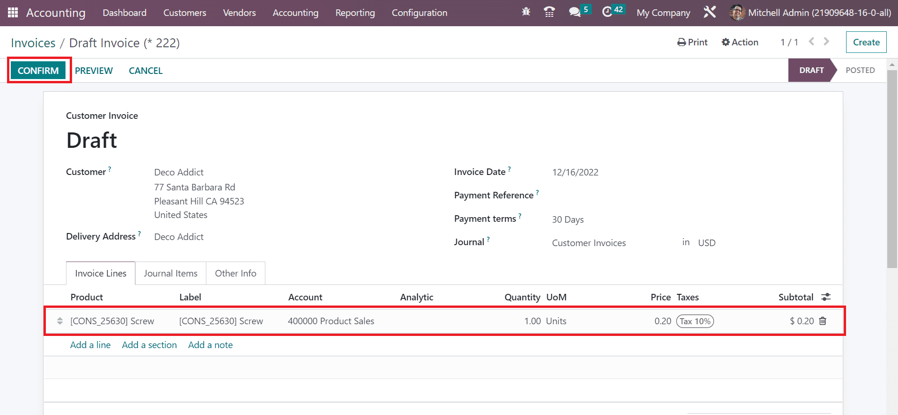This screenshot has width=898, height=415.
Task: Click Mitchell Admin user avatar
Action: tap(737, 13)
